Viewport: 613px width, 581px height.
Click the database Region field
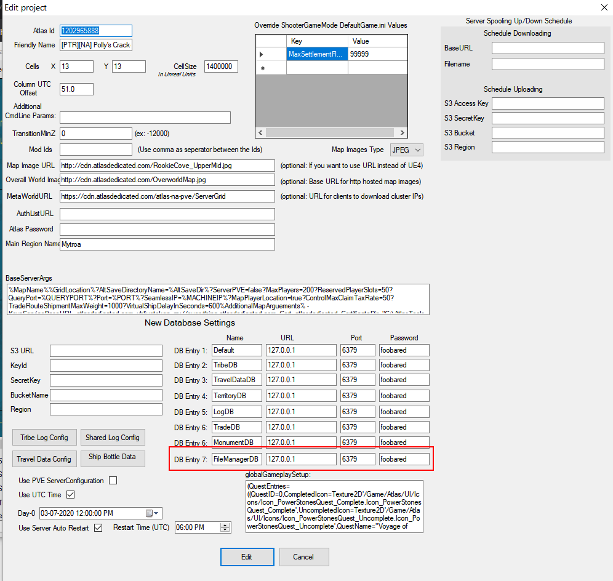coord(106,409)
